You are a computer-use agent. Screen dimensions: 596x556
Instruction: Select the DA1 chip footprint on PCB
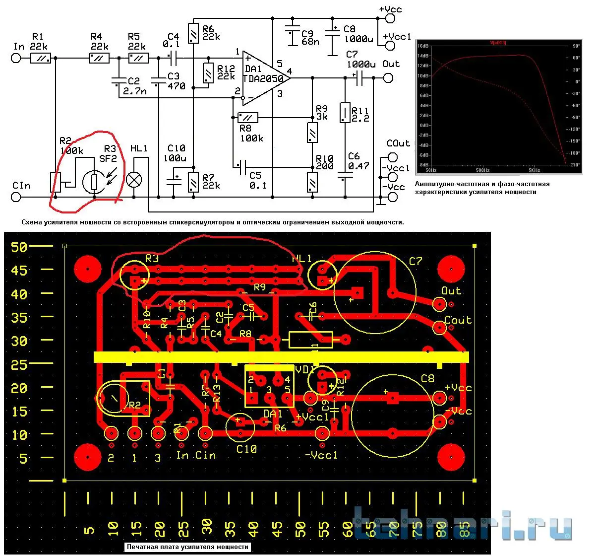click(x=269, y=387)
